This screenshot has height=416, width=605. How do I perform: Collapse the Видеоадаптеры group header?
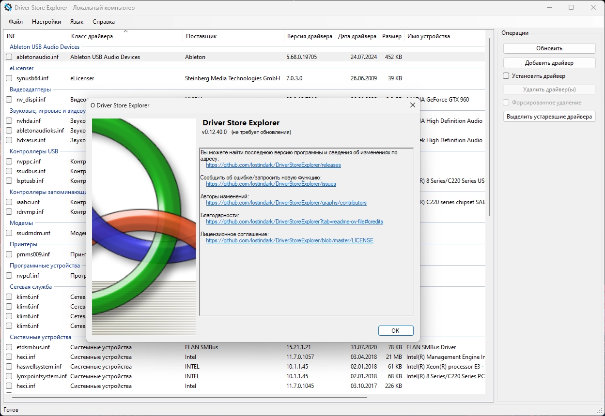click(x=30, y=89)
